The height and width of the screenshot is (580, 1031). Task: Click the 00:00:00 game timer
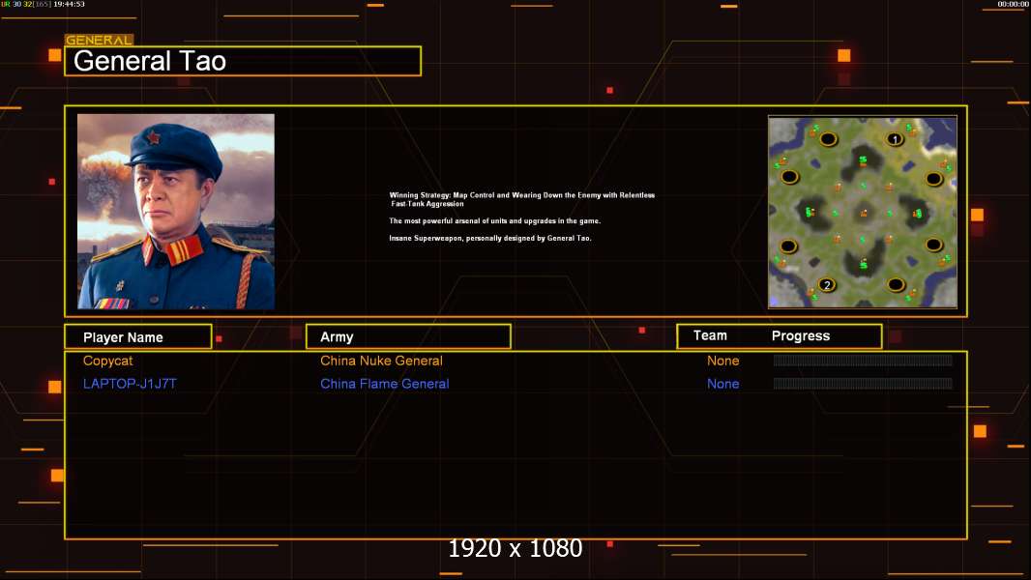tap(1013, 4)
